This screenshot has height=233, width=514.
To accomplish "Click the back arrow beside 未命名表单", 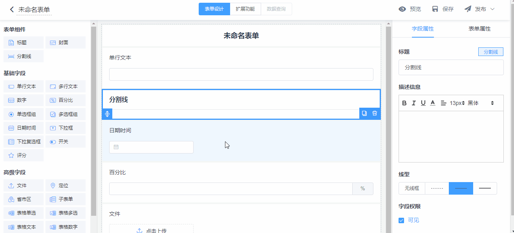I will [11, 9].
